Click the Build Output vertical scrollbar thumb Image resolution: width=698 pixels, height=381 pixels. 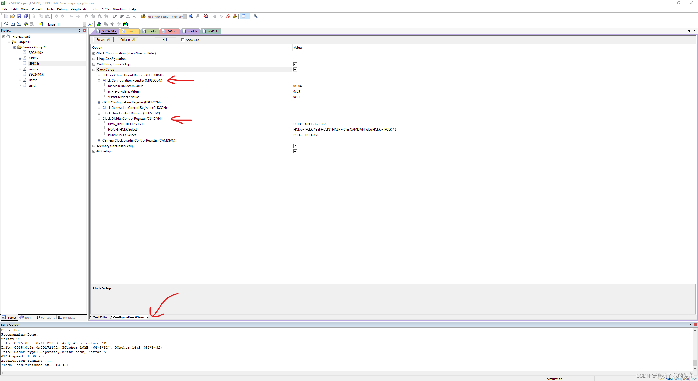point(695,363)
